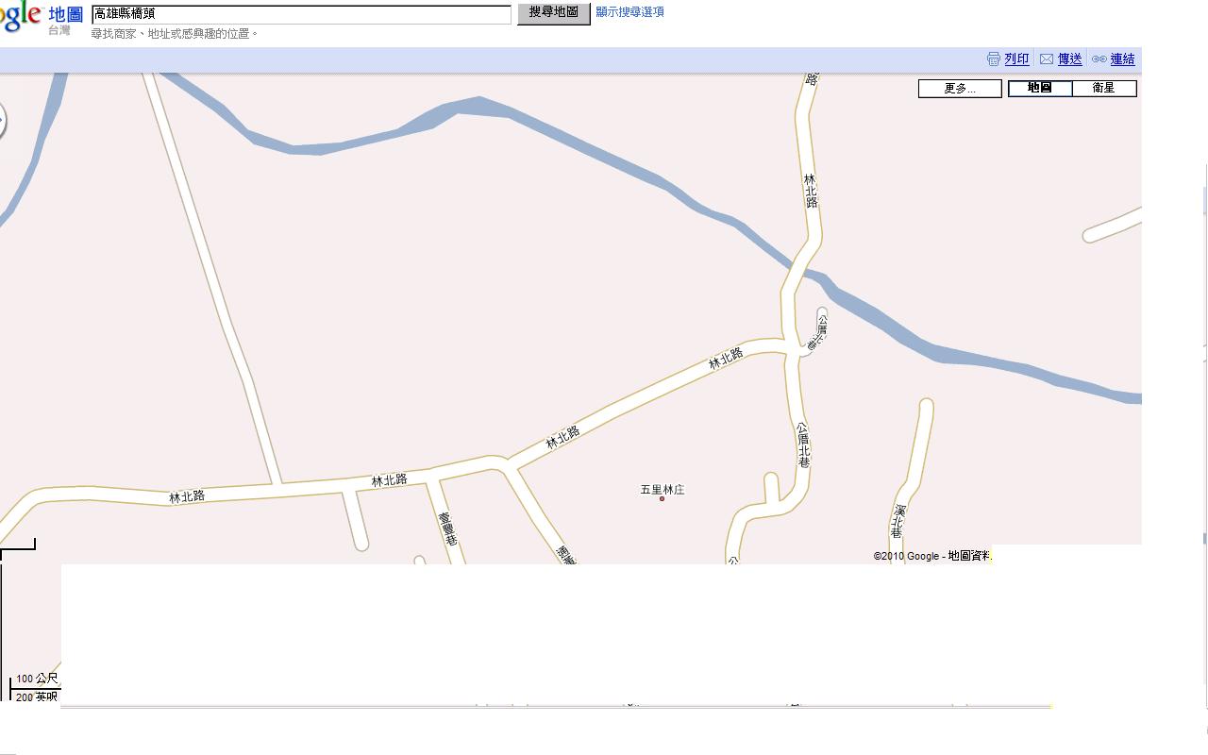This screenshot has width=1208, height=755.
Task: Open the 連結 link option
Action: pos(1122,59)
